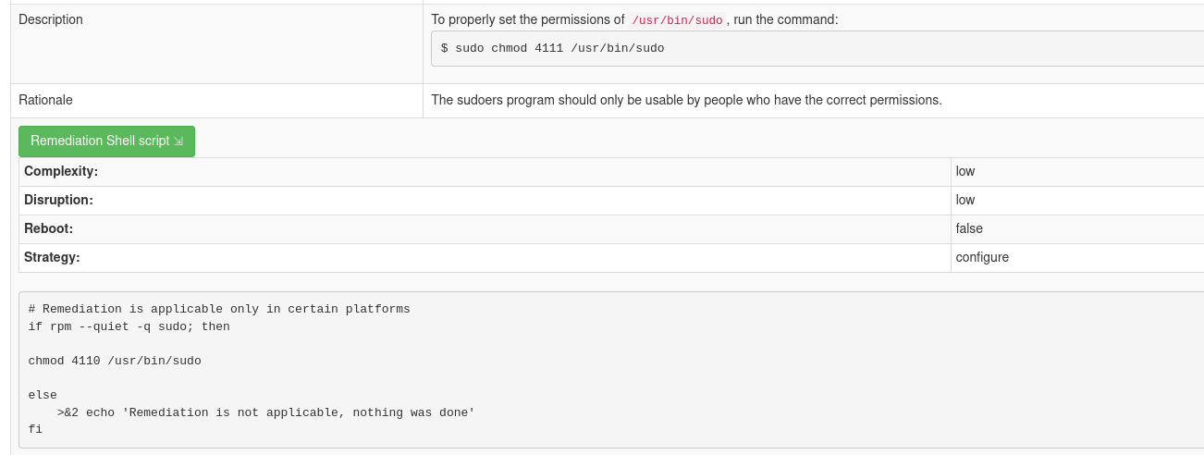Click the Strategy label cell
The width and height of the screenshot is (1204, 455).
(x=52, y=257)
